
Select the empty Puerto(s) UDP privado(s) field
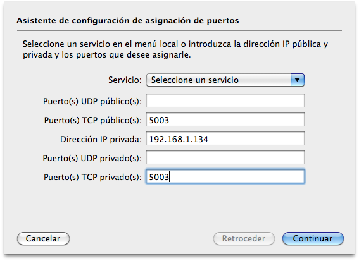tap(225, 157)
